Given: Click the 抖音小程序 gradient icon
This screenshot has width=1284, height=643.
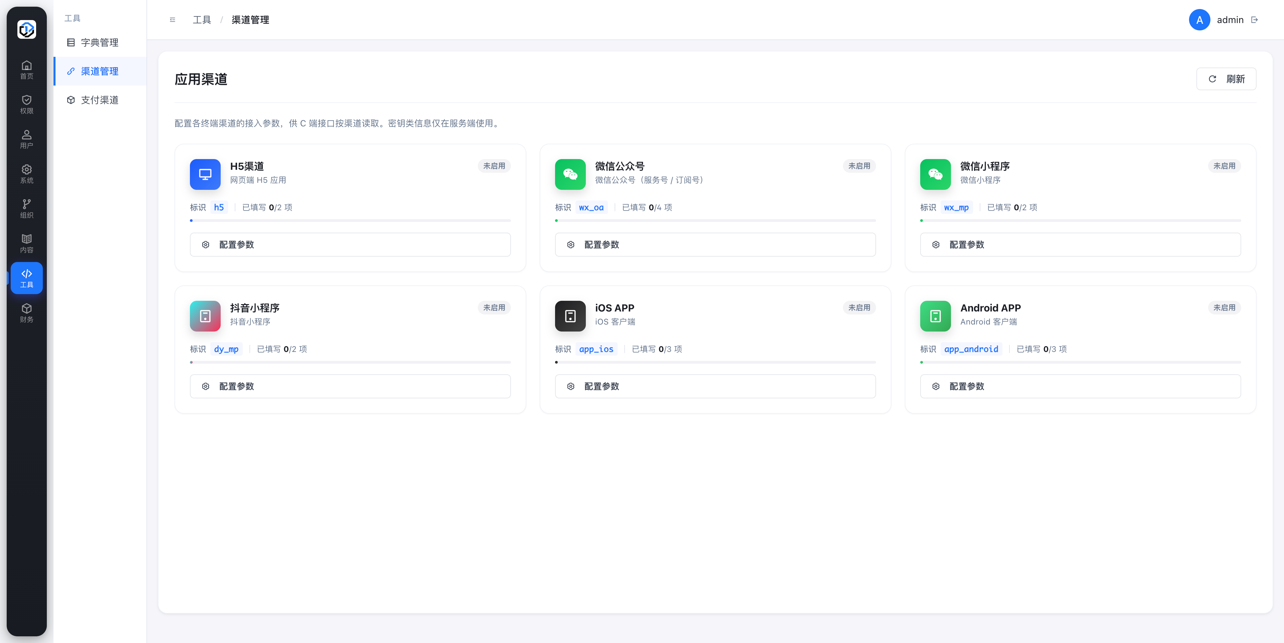Looking at the screenshot, I should pyautogui.click(x=205, y=316).
